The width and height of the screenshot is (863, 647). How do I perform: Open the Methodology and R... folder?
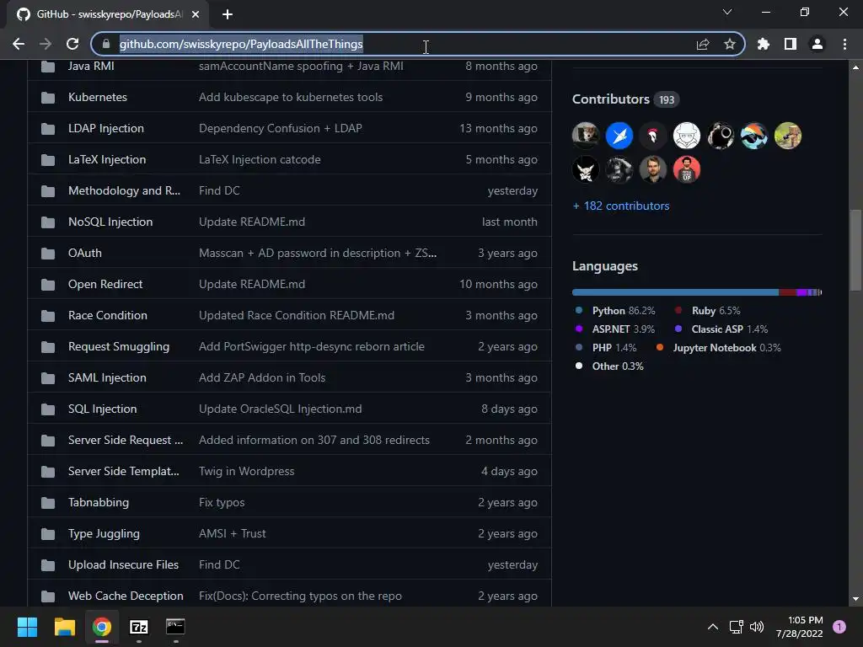click(x=124, y=191)
